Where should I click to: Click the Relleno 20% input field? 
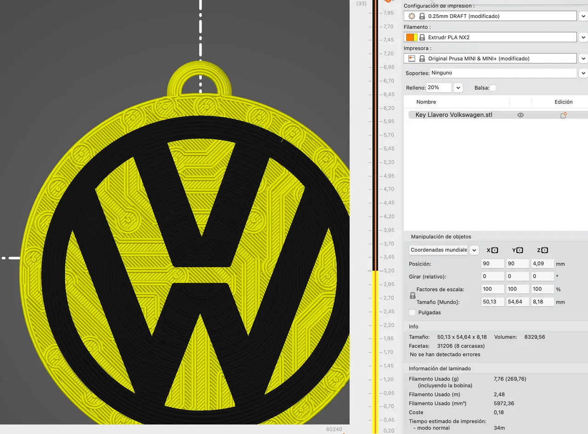click(x=439, y=88)
